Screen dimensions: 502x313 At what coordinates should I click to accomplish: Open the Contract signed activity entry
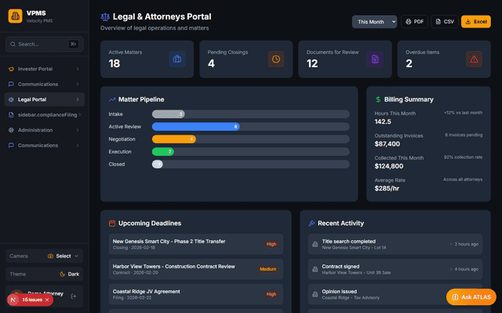pyautogui.click(x=395, y=269)
